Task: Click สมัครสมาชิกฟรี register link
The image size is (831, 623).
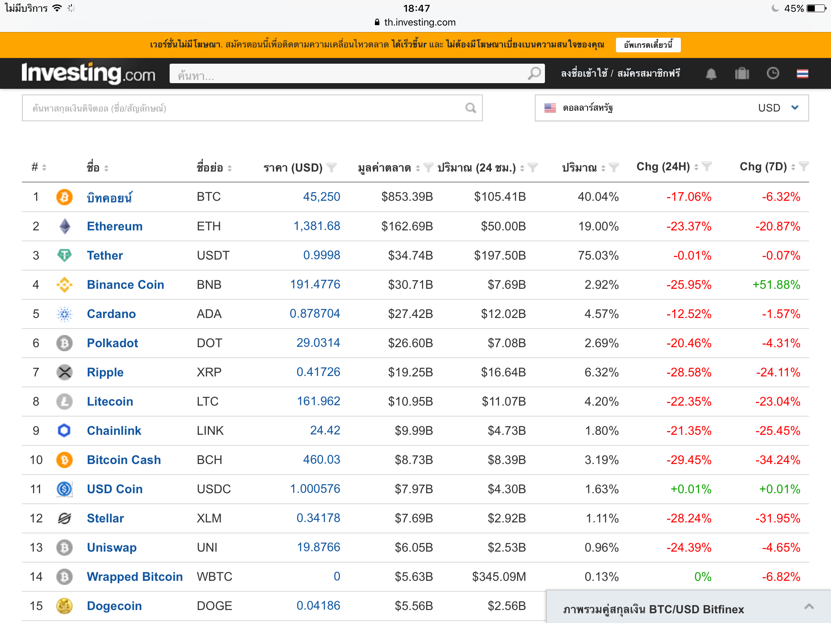Action: [x=649, y=73]
